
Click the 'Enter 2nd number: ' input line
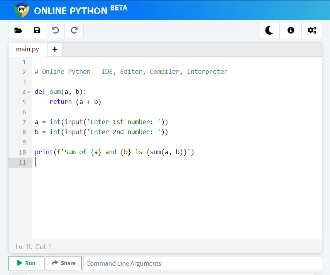pos(101,132)
